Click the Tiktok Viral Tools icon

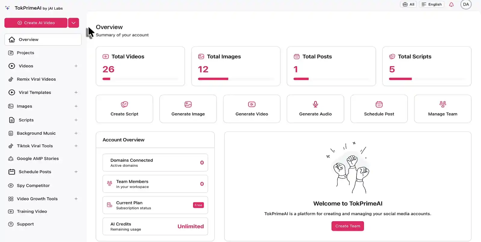[11, 146]
